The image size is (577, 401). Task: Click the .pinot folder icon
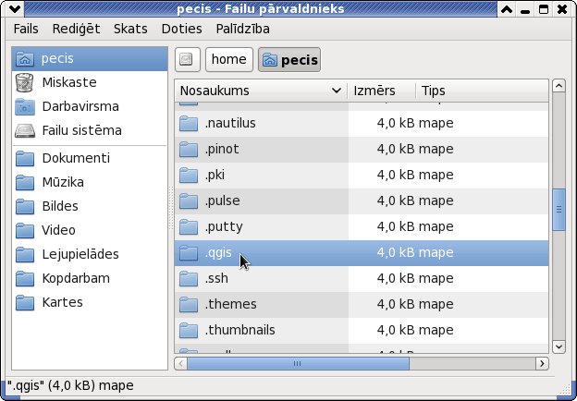(189, 150)
